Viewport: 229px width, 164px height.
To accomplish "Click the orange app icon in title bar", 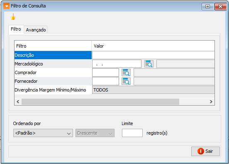I will tap(6, 6).
